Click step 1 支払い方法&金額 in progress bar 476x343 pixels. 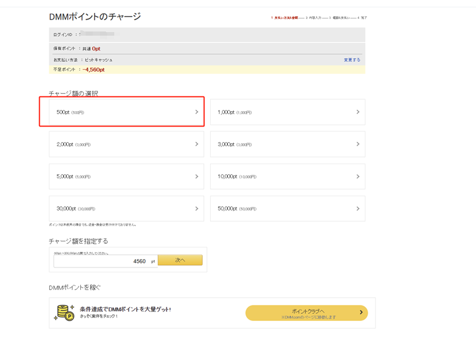(x=284, y=18)
